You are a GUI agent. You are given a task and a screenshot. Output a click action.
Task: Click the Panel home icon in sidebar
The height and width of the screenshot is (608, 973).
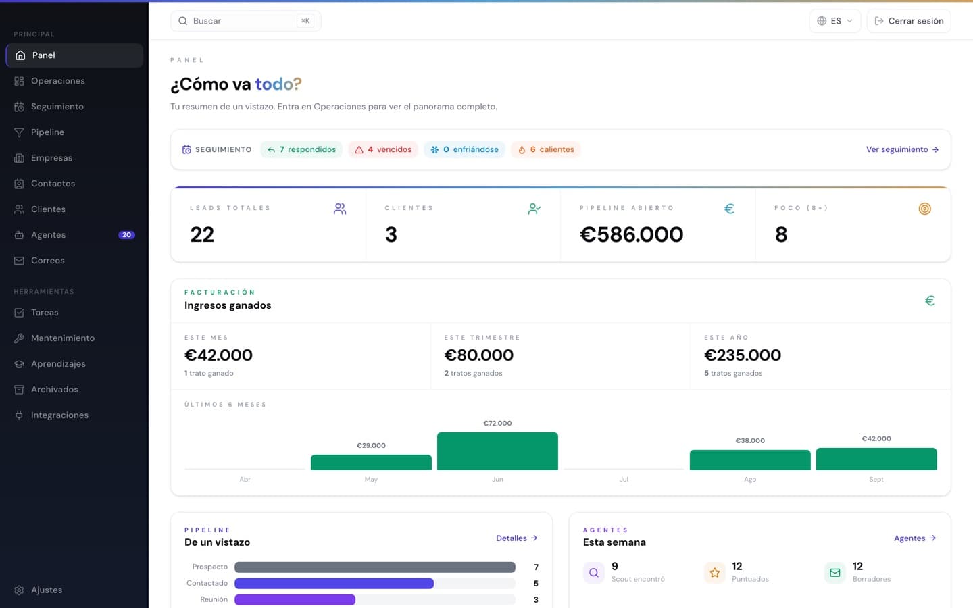click(x=20, y=55)
